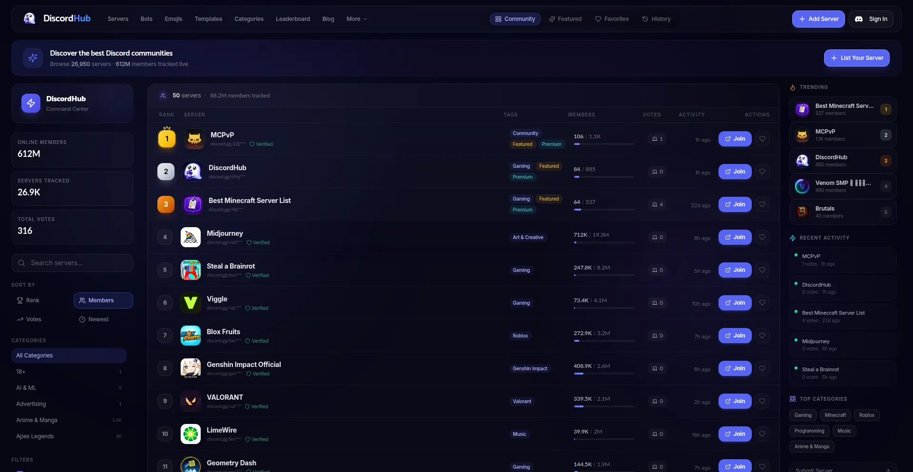Open the Templates nav item

coord(208,19)
